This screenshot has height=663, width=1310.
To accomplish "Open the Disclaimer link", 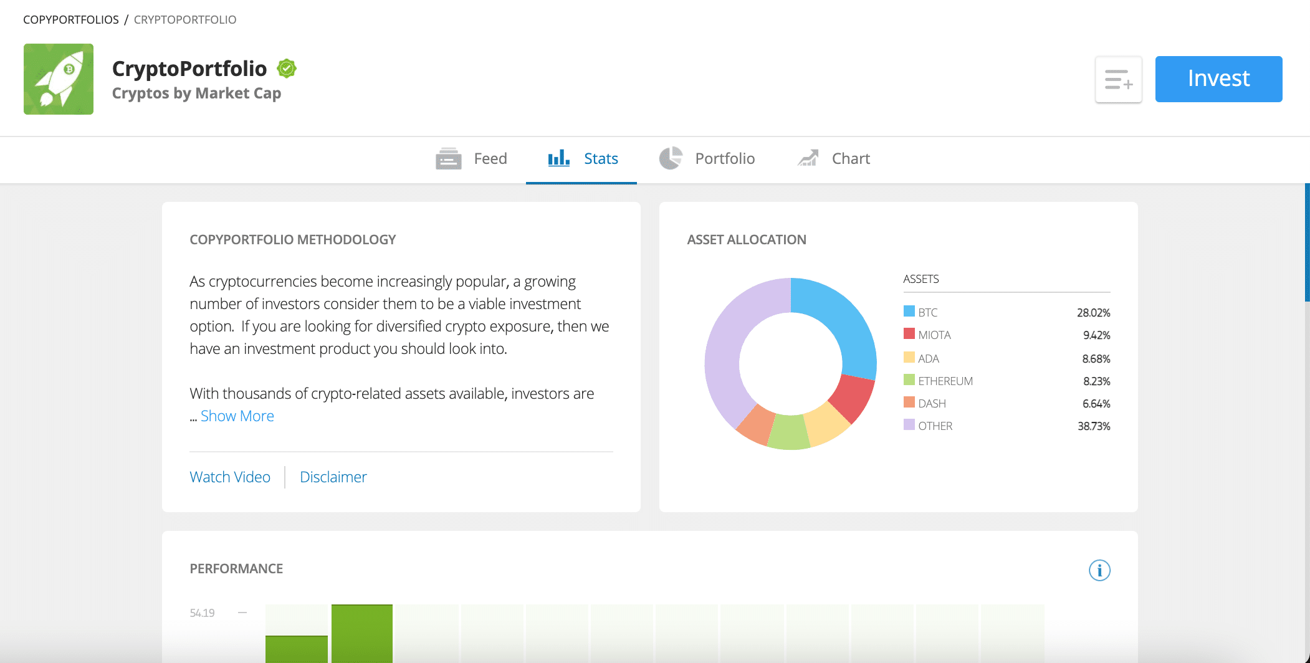I will [x=333, y=477].
